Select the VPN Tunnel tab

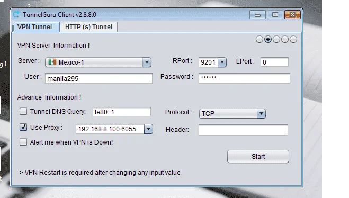point(36,27)
